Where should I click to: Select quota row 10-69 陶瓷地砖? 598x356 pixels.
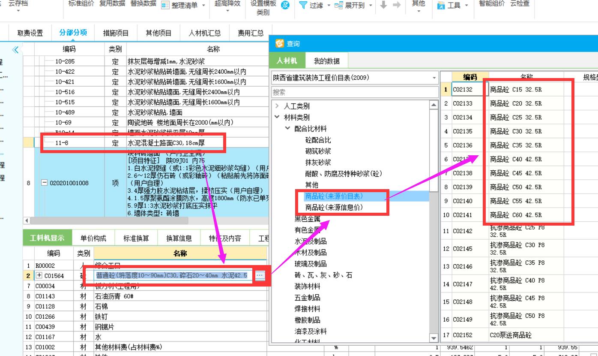146,123
